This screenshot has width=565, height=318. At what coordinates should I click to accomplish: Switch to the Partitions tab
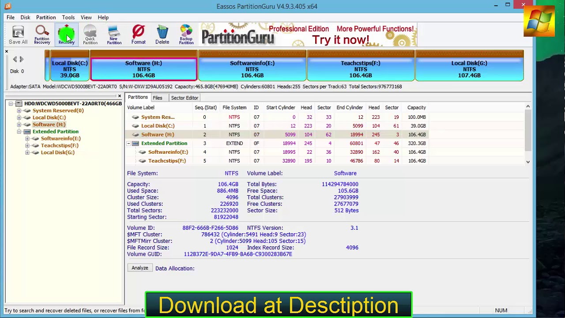138,97
